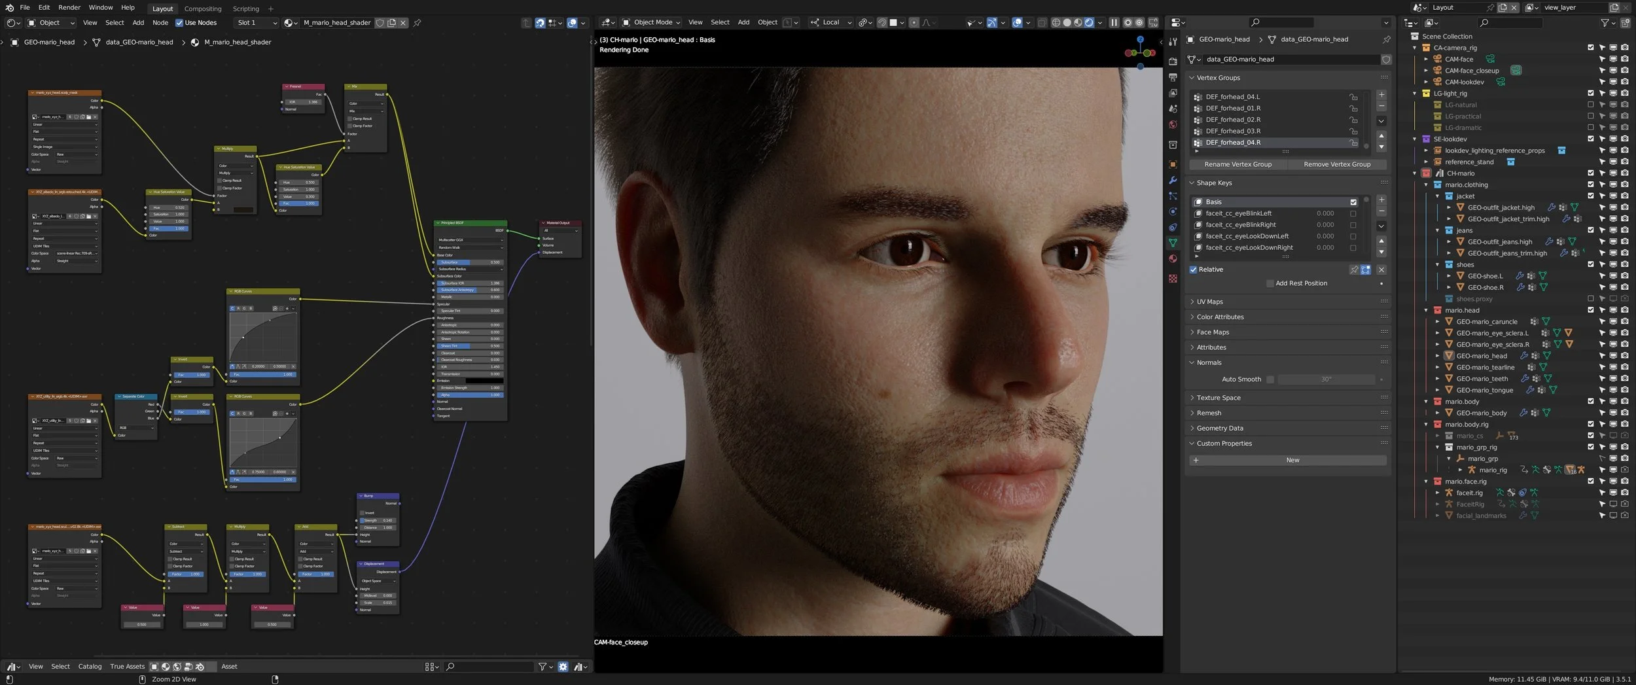1636x685 pixels.
Task: Add a new vertex group with plus
Action: (x=1381, y=95)
